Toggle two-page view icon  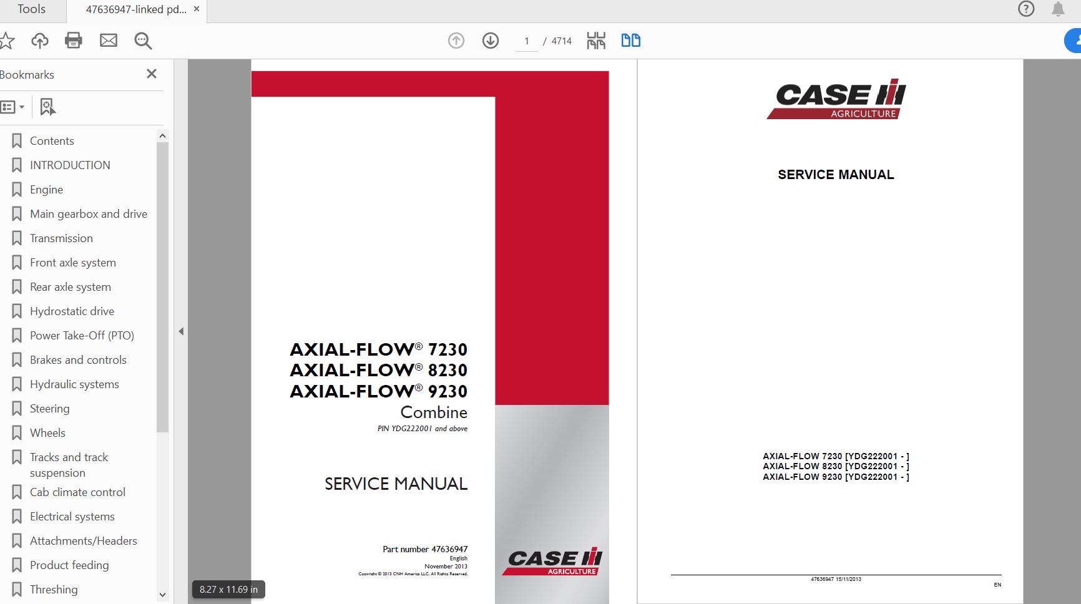pyautogui.click(x=631, y=41)
